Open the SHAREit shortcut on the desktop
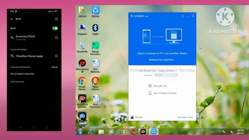This screenshot has height=140, width=249. [x=95, y=12]
